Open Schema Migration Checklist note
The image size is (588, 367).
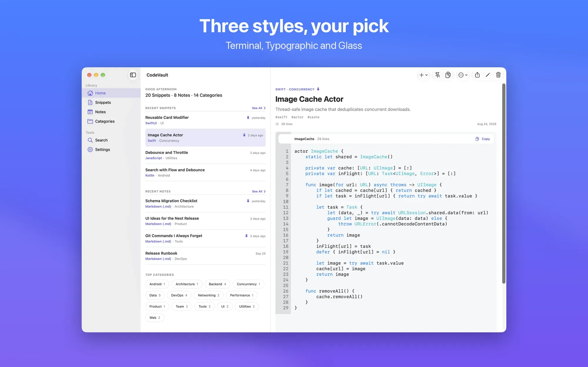coord(205,203)
